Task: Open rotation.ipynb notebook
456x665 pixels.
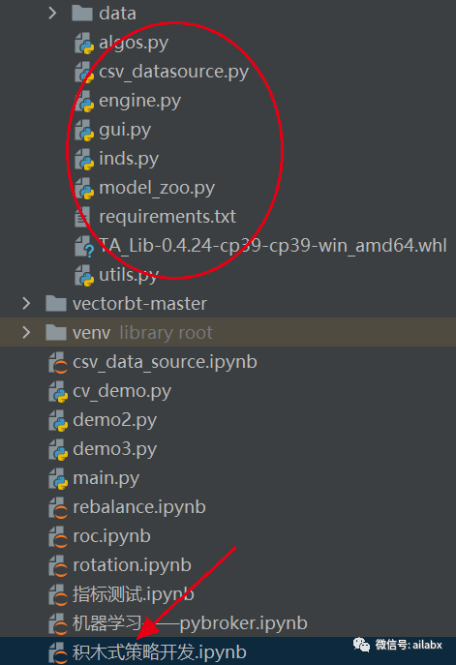Action: tap(132, 565)
